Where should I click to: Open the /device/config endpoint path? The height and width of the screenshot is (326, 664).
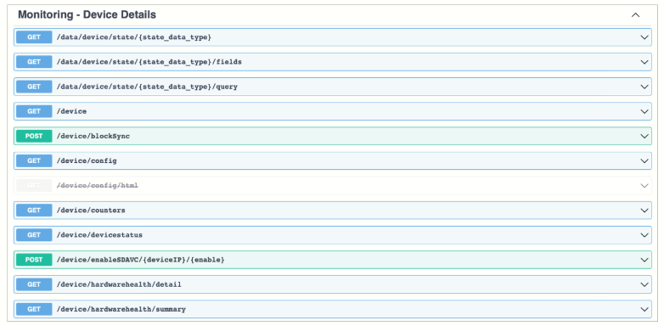tap(87, 161)
